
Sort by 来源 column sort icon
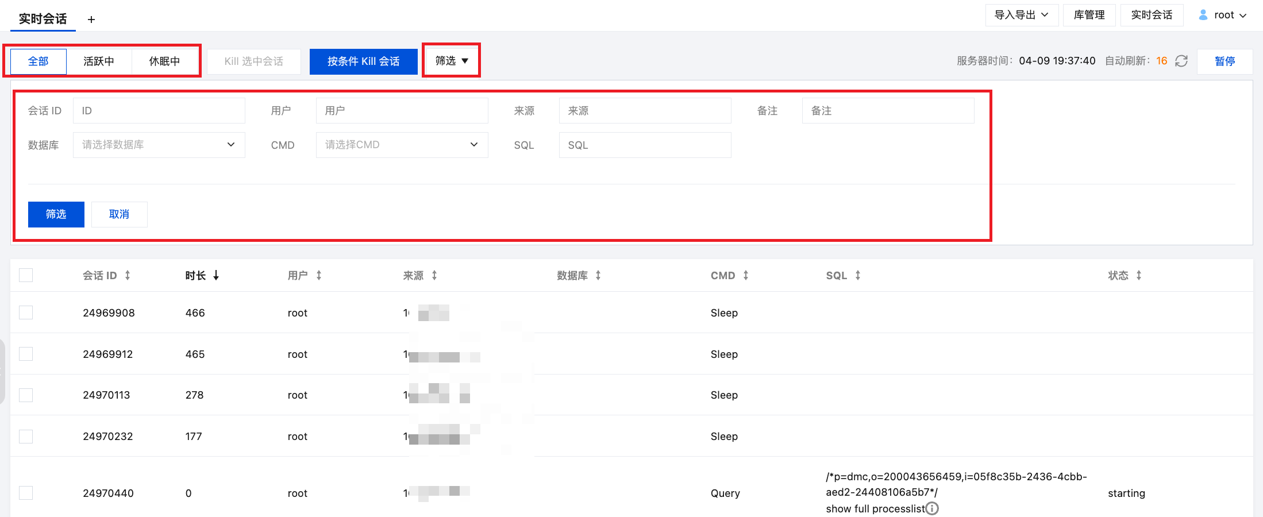[434, 276]
